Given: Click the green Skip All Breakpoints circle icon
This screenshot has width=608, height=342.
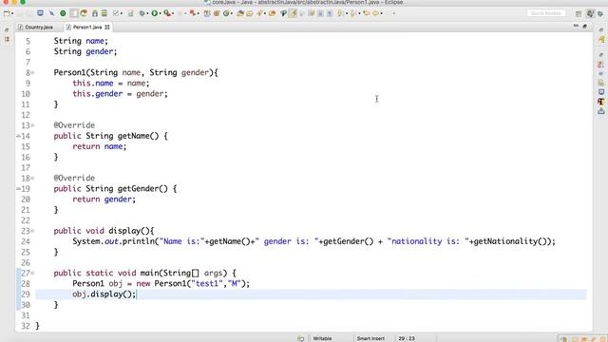Looking at the screenshot, I should [x=63, y=13].
